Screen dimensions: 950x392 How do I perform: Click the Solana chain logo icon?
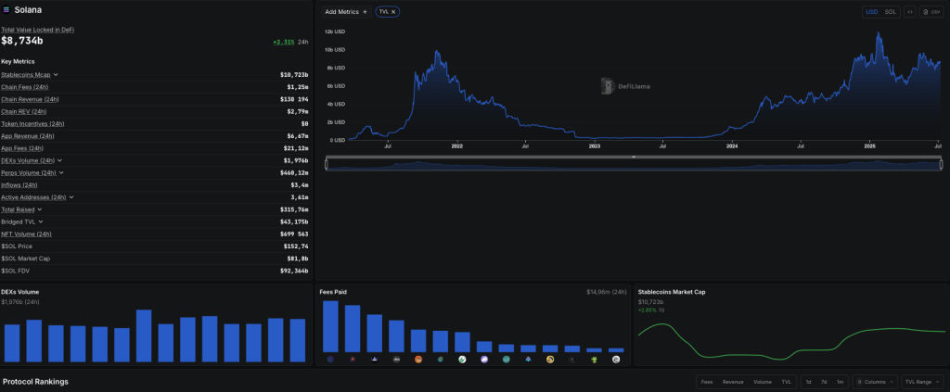pos(6,9)
